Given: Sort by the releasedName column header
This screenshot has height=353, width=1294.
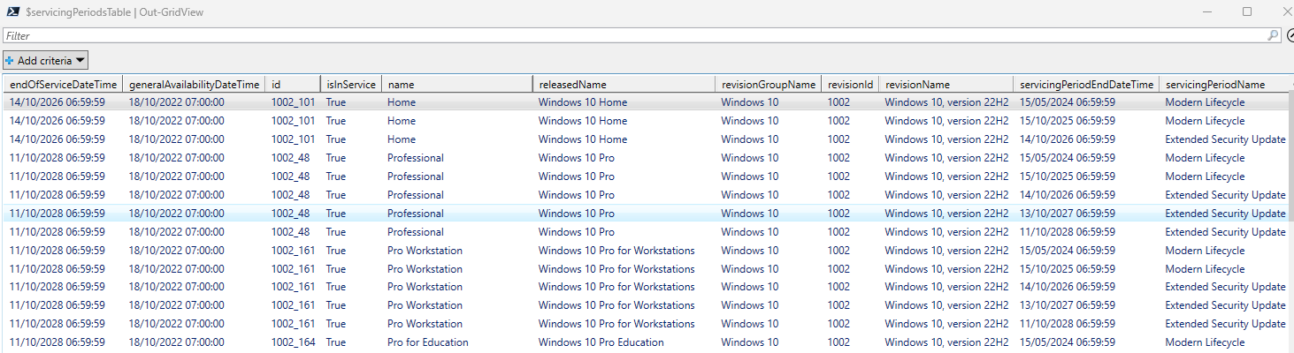Looking at the screenshot, I should coord(624,85).
